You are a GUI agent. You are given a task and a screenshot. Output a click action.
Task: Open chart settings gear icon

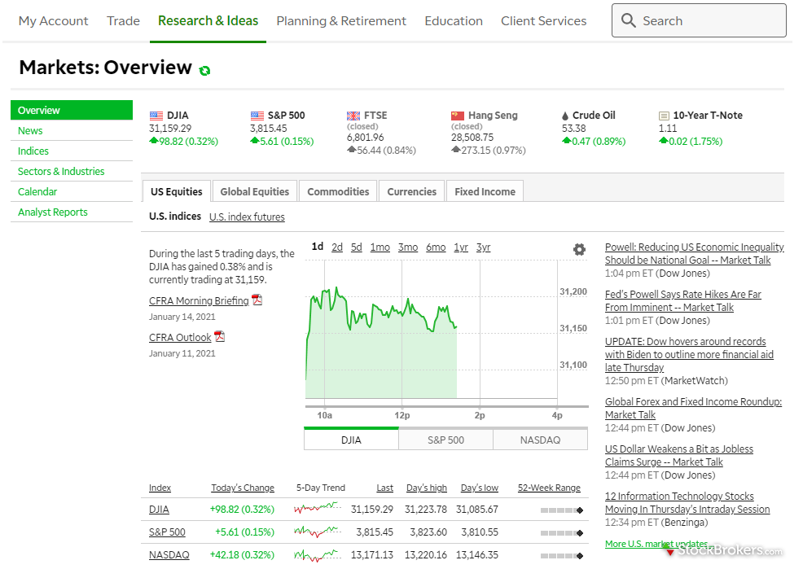pos(579,250)
